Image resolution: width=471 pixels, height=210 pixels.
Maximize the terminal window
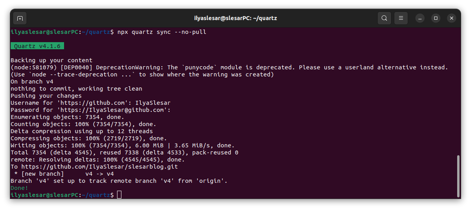click(435, 18)
